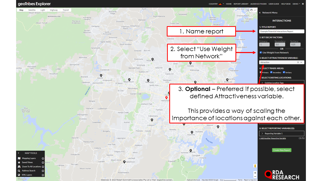The width and height of the screenshot is (322, 181).
Task: Switch to the Light map style tab
Action: [x=43, y=10]
